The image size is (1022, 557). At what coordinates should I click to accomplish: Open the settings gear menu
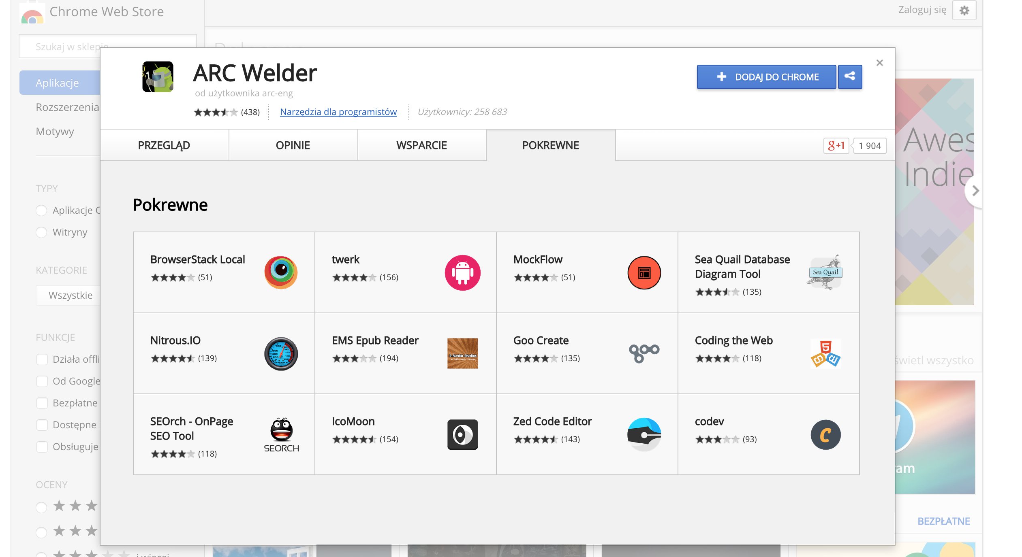coord(964,10)
